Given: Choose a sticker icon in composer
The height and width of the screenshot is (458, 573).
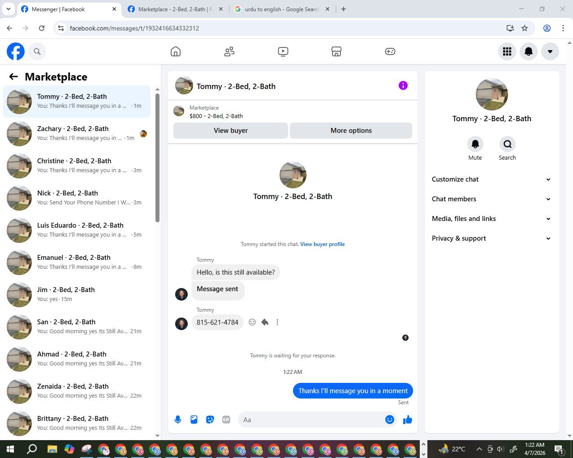Looking at the screenshot, I should [210, 420].
